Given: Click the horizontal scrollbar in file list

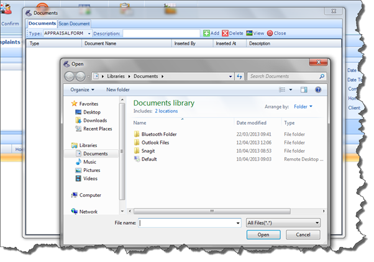Looking at the screenshot, I should coord(212,211).
